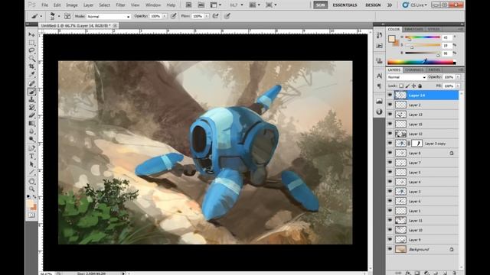Screen dimensions: 490x275
Task: Launch Mini Bridge from application bar
Action: (201, 5)
